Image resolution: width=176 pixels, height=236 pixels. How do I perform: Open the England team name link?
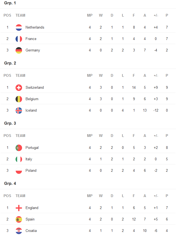pyautogui.click(x=32, y=208)
